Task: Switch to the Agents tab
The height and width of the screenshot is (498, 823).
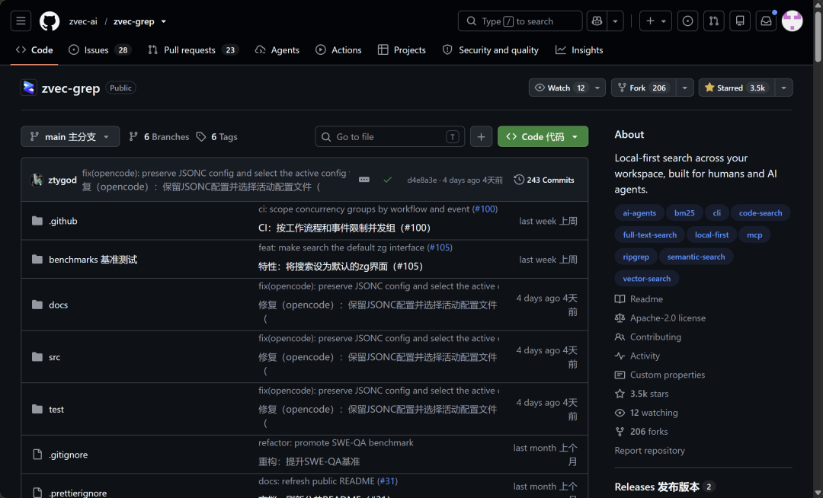Action: pos(277,49)
